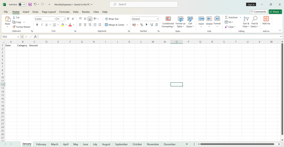Apply the red font color
The image size is (284, 147).
point(70,25)
